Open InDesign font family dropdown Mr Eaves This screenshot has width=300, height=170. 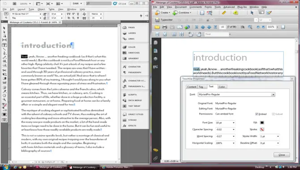pos(40,14)
